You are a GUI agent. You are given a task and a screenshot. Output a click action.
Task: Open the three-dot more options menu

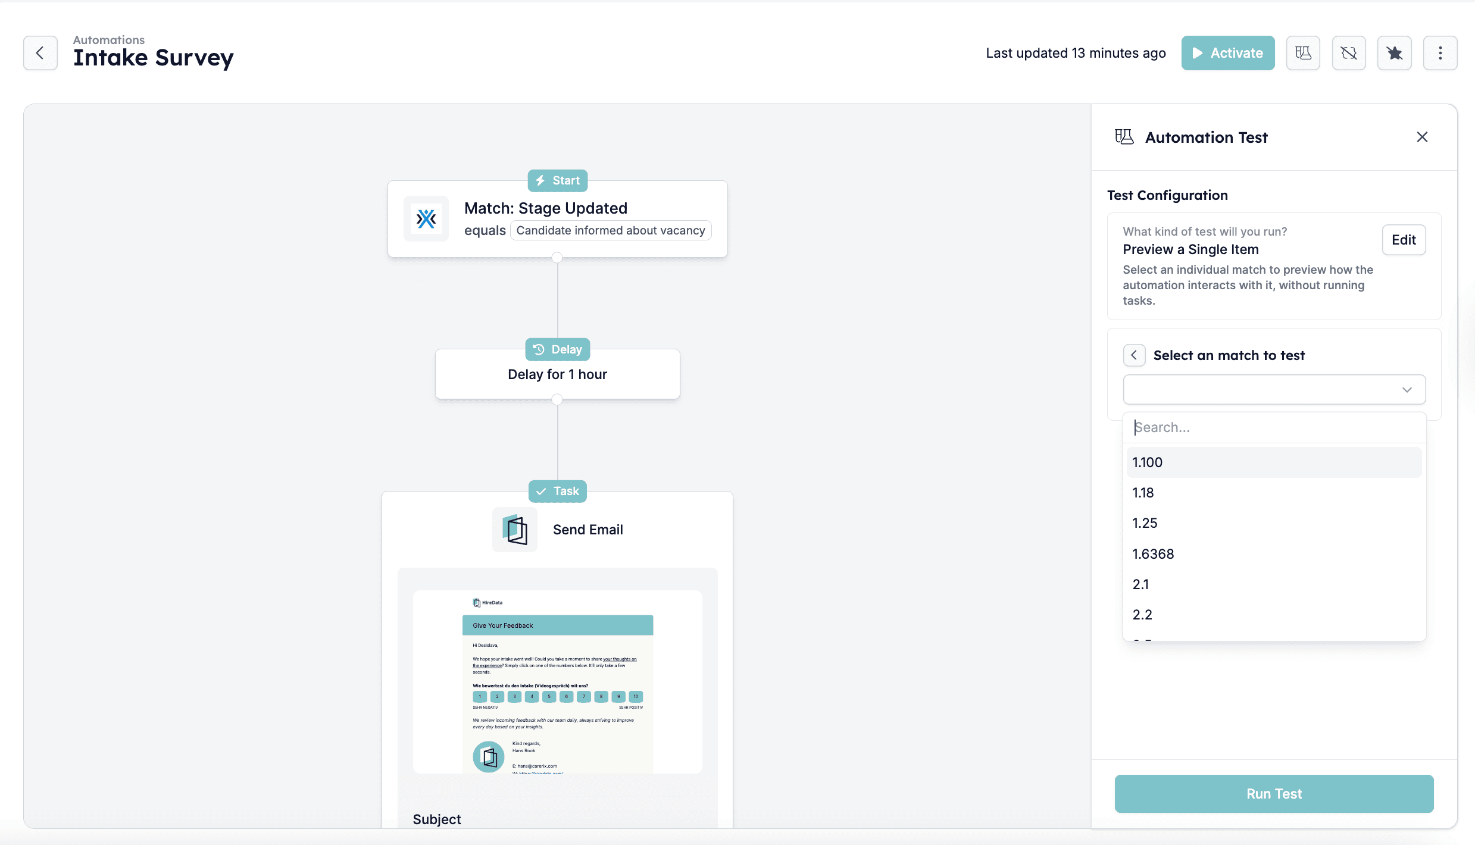pos(1440,53)
